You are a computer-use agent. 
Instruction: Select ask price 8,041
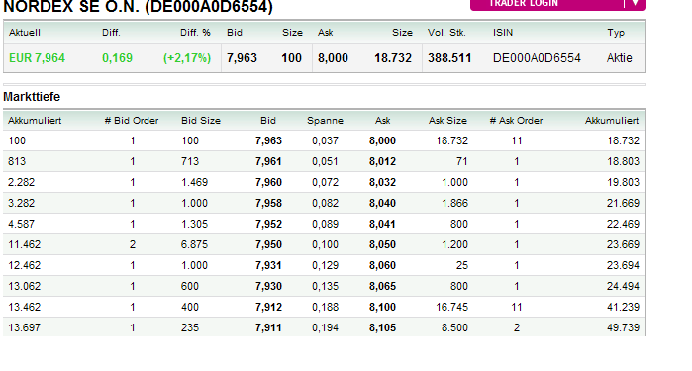pos(383,224)
